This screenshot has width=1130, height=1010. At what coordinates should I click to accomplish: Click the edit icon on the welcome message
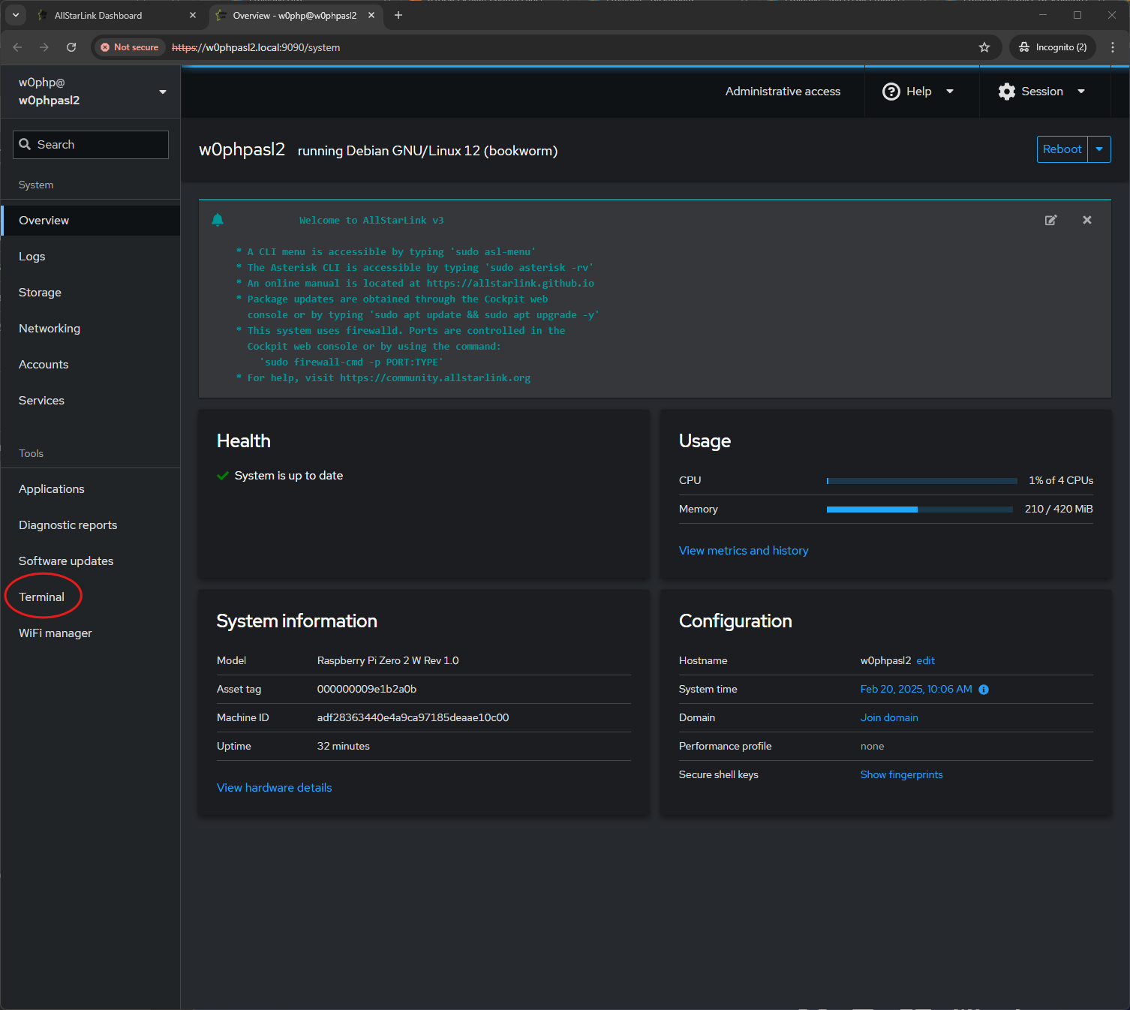coord(1050,220)
